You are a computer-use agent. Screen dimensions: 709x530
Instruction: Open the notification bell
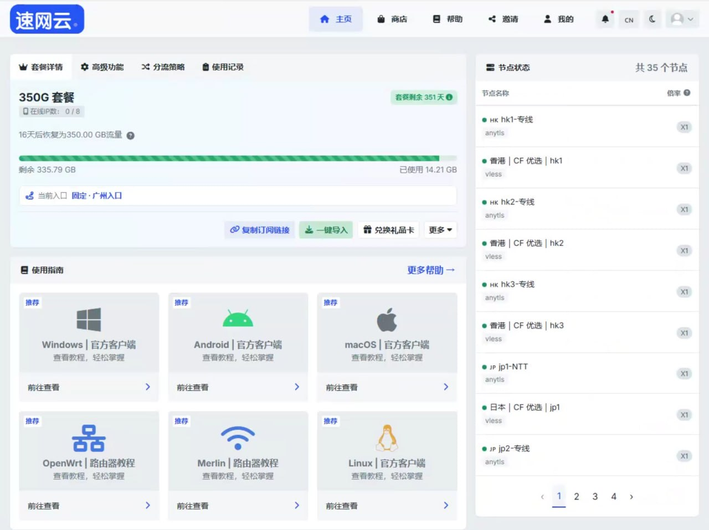click(x=605, y=19)
